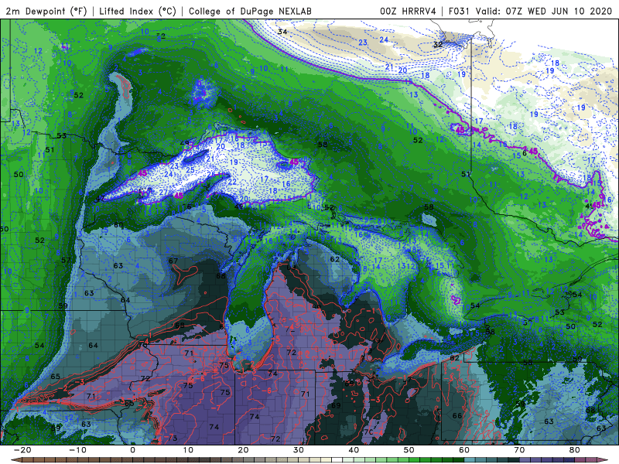This screenshot has width=619, height=464.
Task: Click the "Valid: 07Z WED JUN 10 2020" text
Action: [544, 11]
